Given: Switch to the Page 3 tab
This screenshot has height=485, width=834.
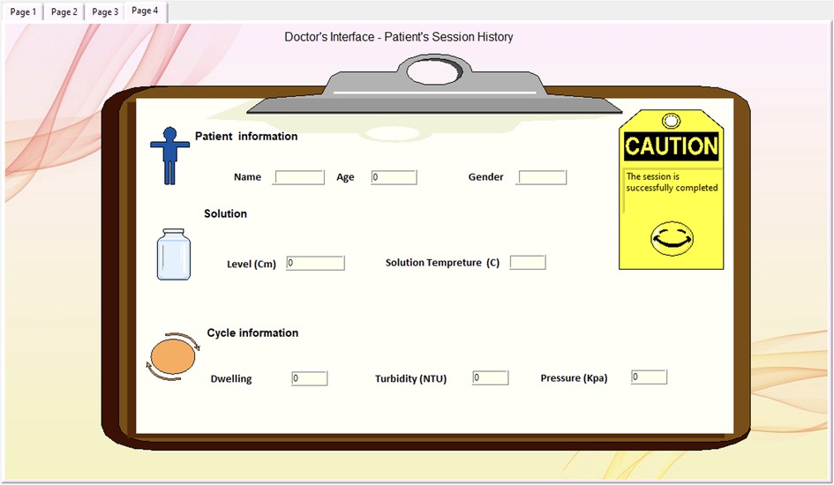Looking at the screenshot, I should point(105,11).
